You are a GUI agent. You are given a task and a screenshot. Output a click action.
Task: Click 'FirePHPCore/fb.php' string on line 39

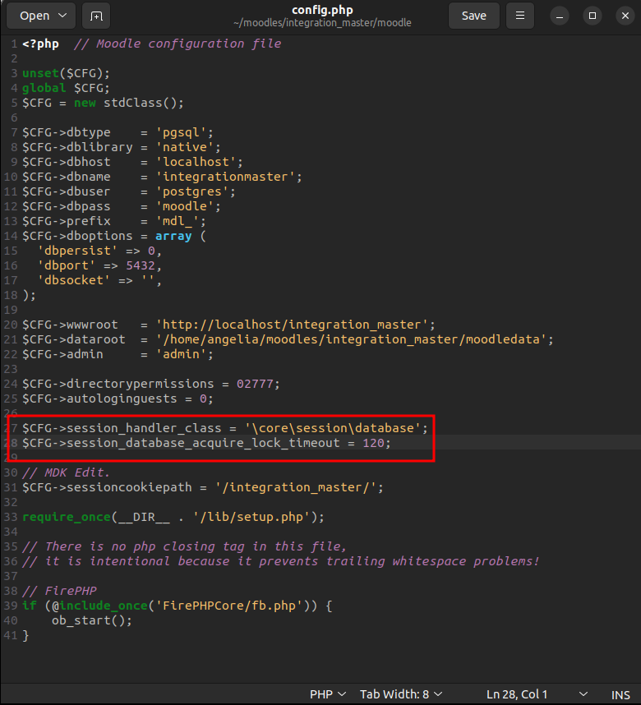[x=229, y=606]
